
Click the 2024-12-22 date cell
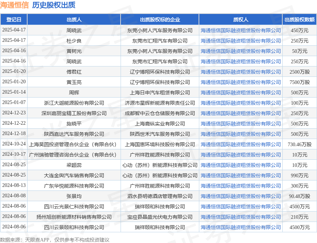pos(14,123)
